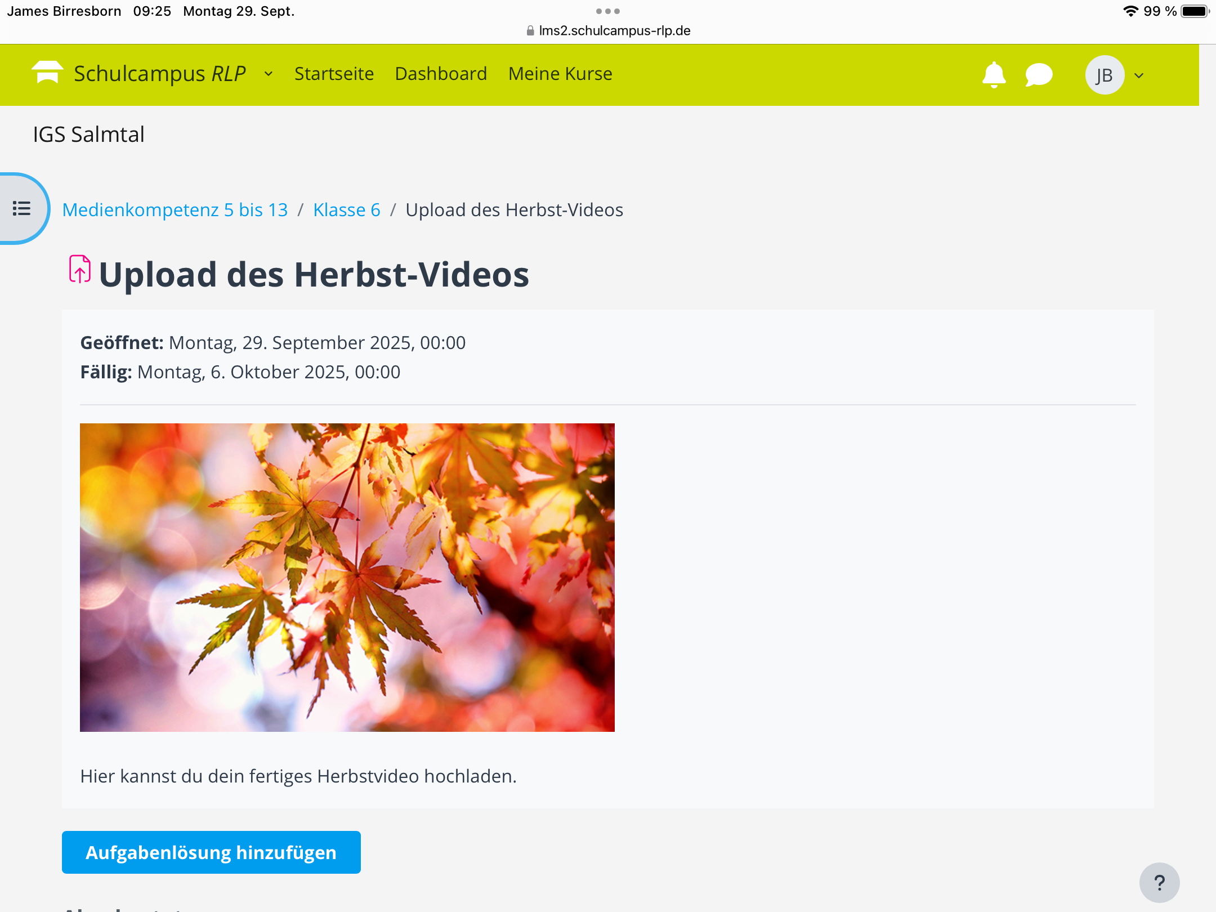This screenshot has width=1216, height=912.
Task: Click the Schulcampus RLP brand text
Action: [160, 74]
